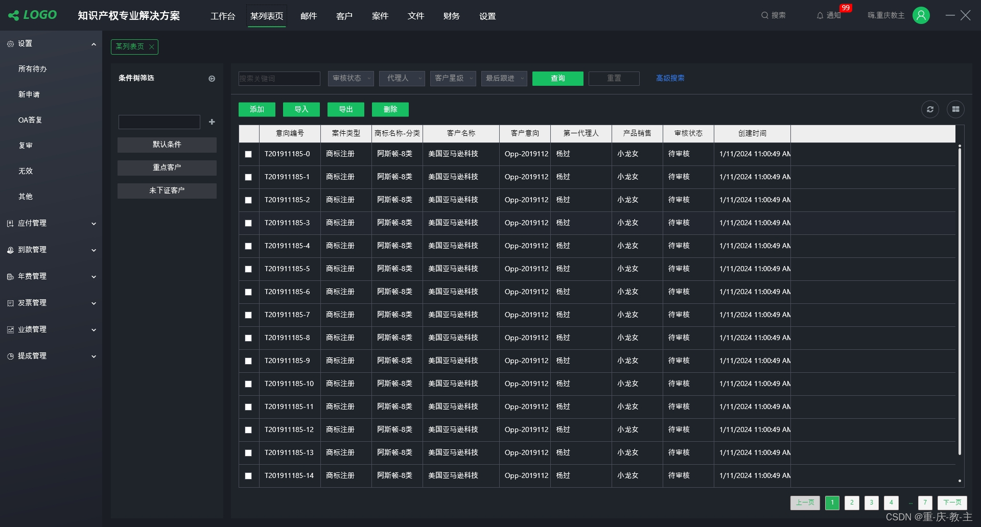Image resolution: width=981 pixels, height=527 pixels.
Task: Expand the 应付管理 section chevron
Action: (x=94, y=224)
